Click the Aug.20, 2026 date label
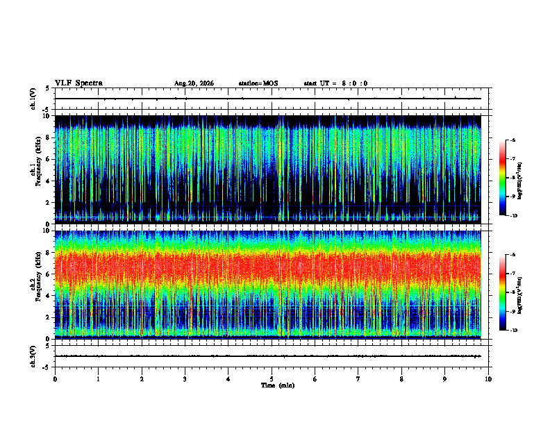This screenshot has height=425, width=550. coord(194,83)
